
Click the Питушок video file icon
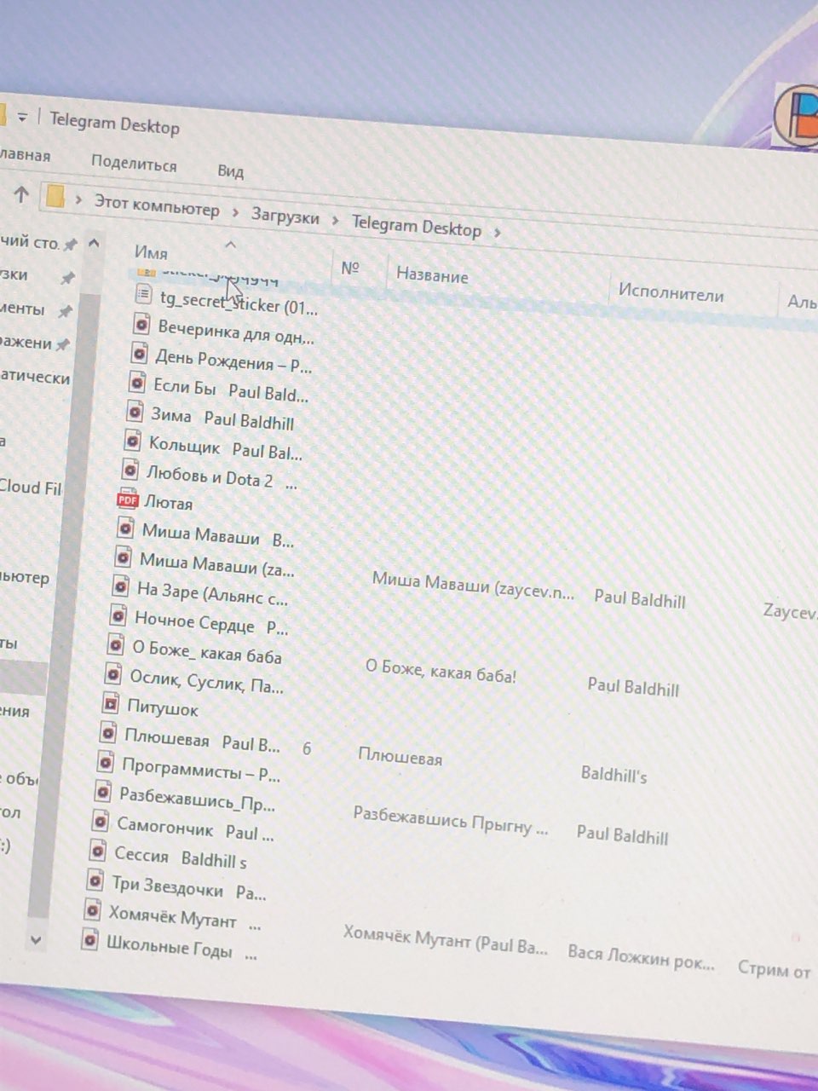[111, 704]
